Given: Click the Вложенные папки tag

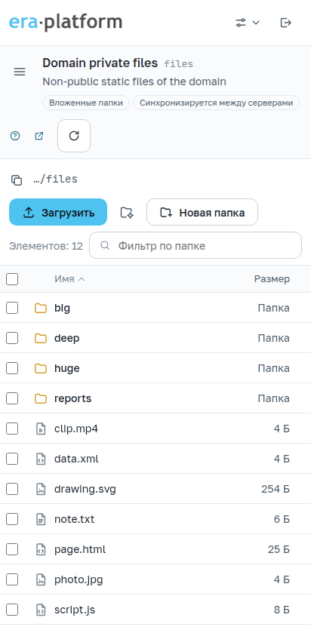Looking at the screenshot, I should (86, 103).
